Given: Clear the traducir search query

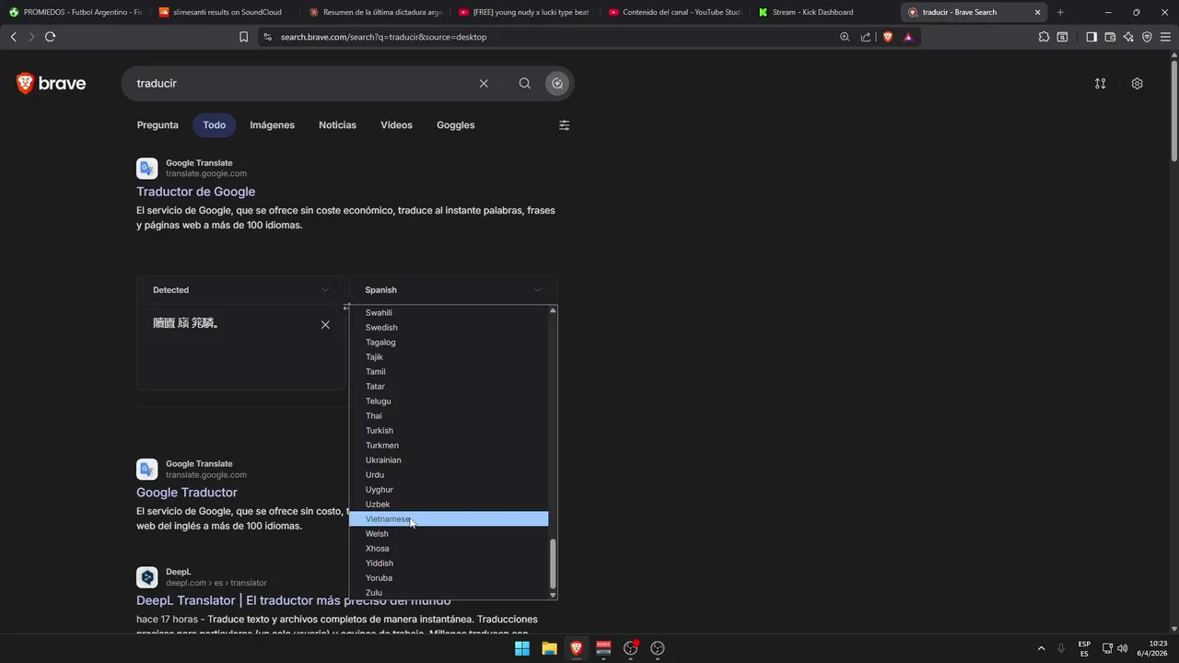Looking at the screenshot, I should (484, 83).
